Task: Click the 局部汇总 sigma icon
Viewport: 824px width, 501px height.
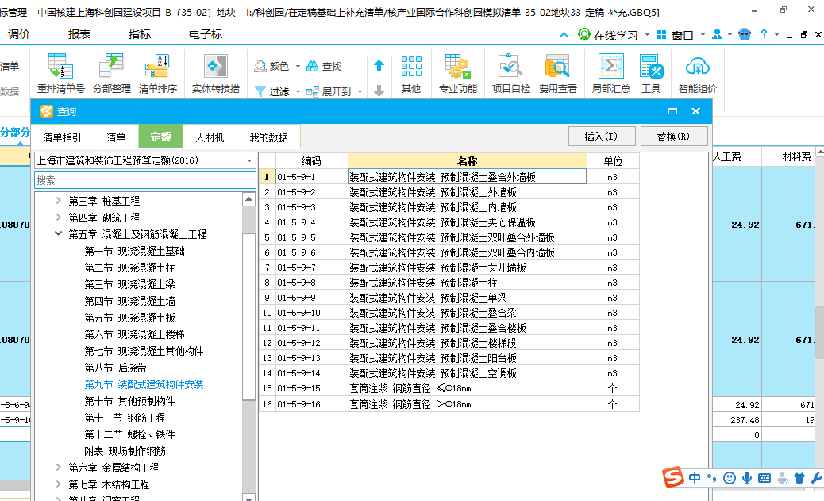Action: [x=610, y=66]
